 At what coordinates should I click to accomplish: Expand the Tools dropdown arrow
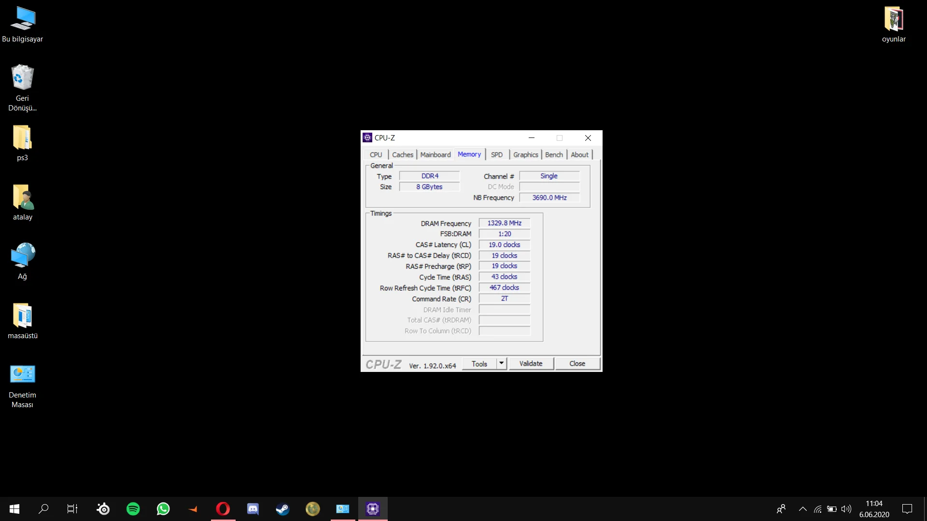click(502, 363)
